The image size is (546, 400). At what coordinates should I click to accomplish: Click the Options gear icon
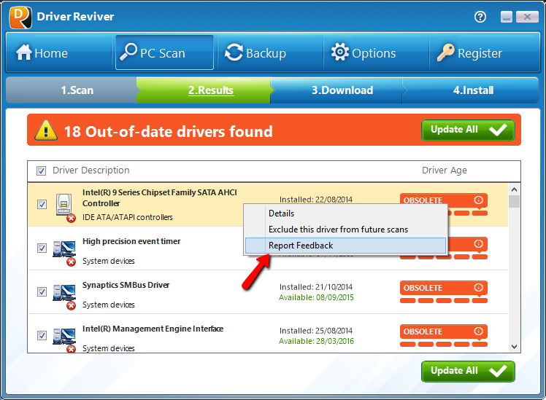tap(340, 52)
